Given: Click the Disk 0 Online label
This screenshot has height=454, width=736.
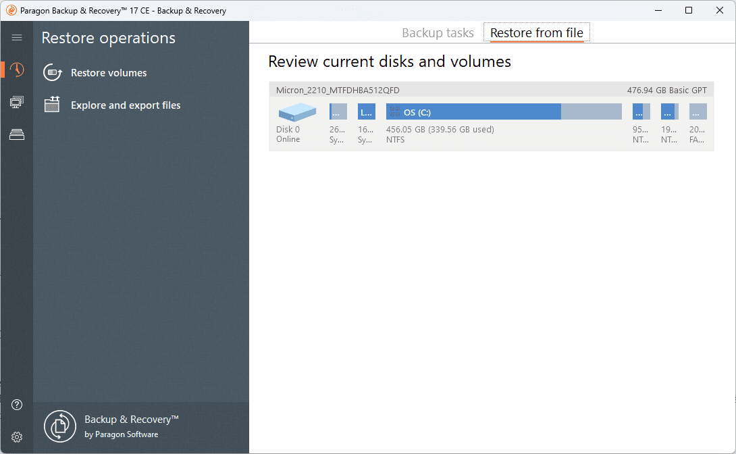Looking at the screenshot, I should (x=288, y=134).
